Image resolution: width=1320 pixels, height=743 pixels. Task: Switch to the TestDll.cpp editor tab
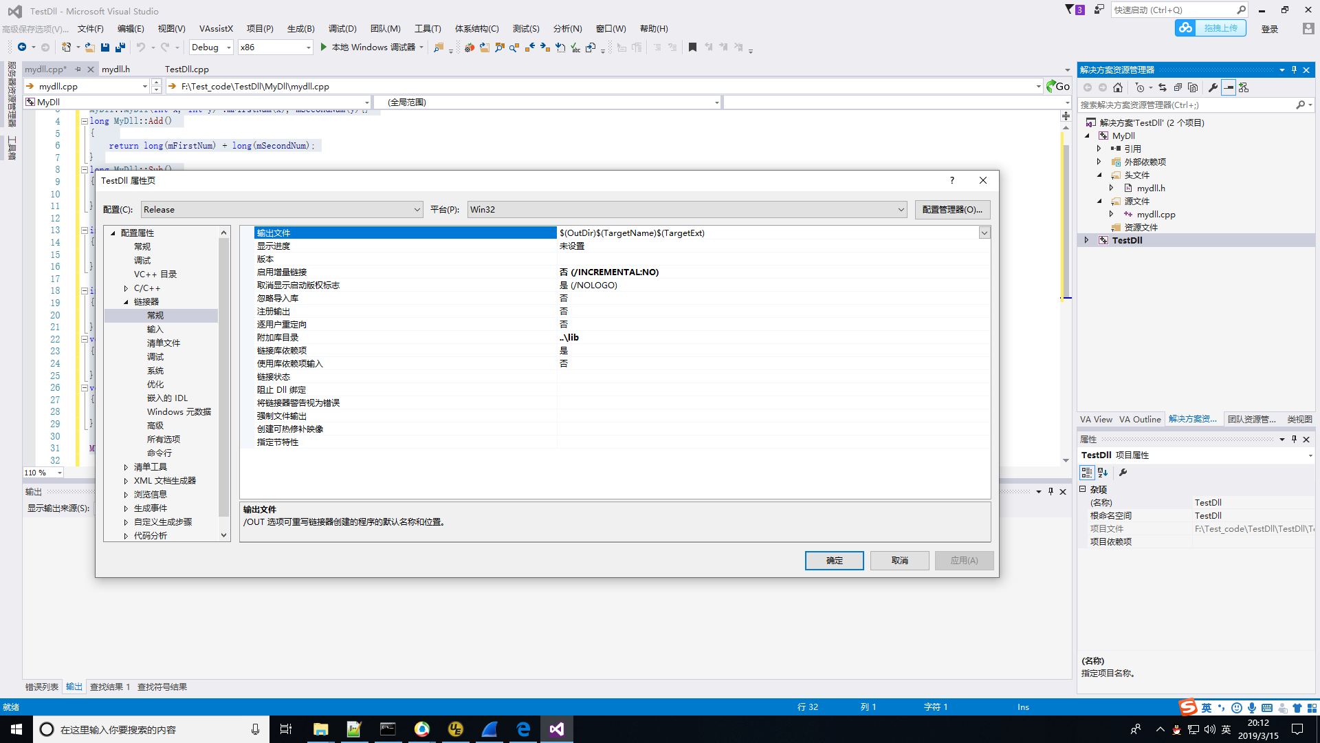point(186,69)
